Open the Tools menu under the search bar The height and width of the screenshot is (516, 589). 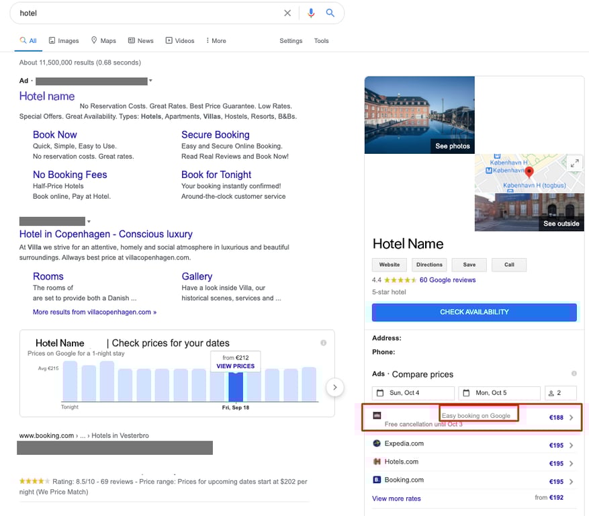click(321, 40)
